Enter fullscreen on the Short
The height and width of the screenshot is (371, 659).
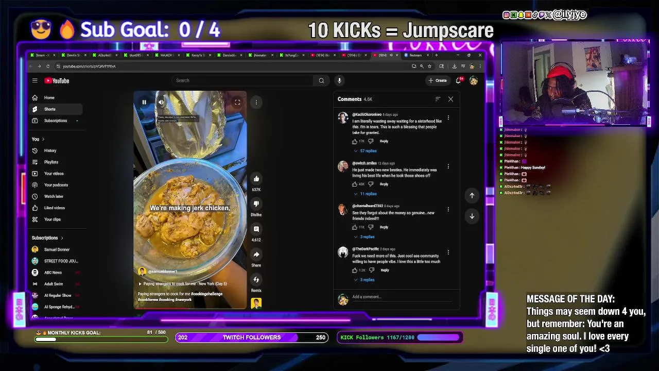pyautogui.click(x=237, y=102)
